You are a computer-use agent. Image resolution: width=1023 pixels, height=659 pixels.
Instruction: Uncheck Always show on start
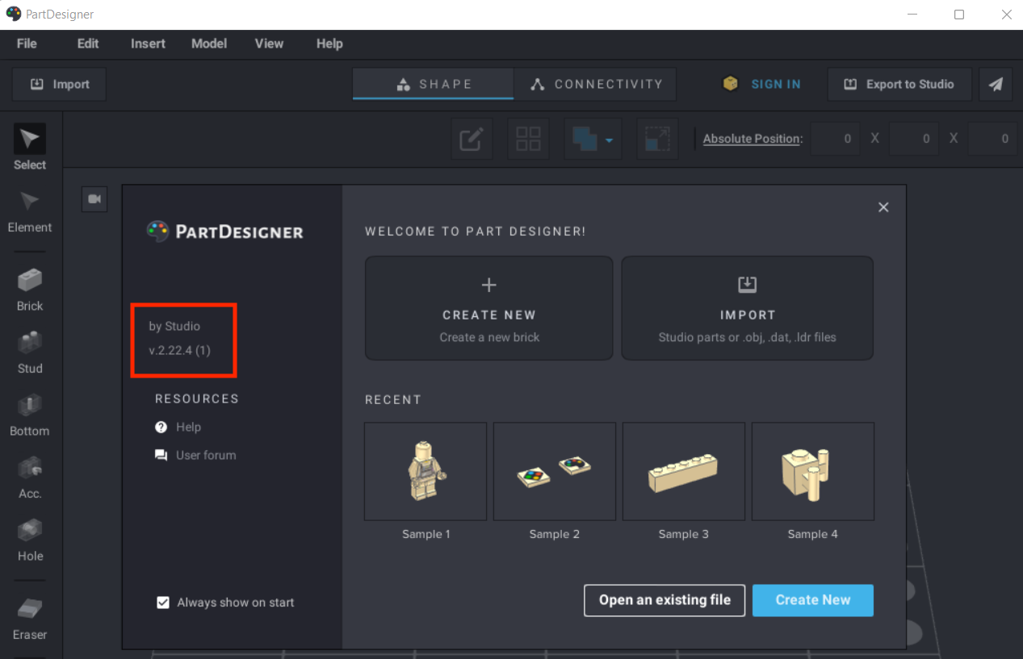[163, 603]
